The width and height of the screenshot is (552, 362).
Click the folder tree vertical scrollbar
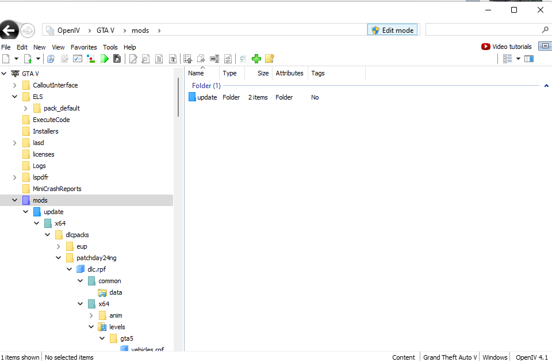tap(179, 92)
